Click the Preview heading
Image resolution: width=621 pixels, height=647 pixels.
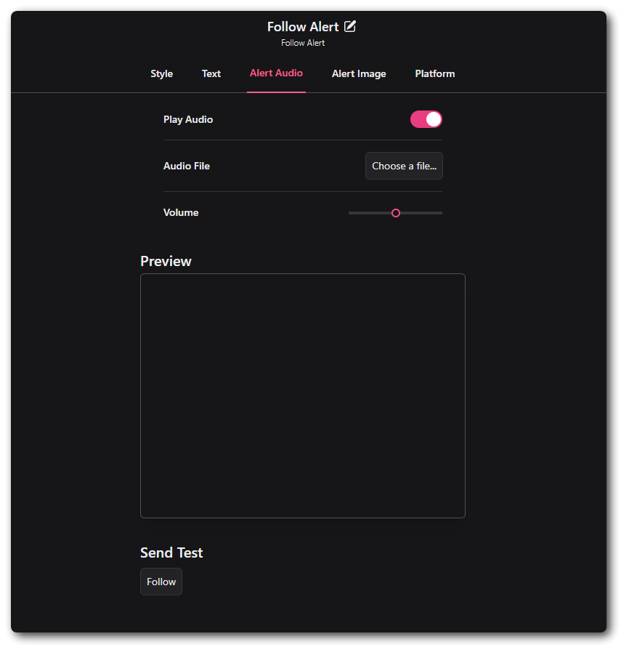[166, 261]
